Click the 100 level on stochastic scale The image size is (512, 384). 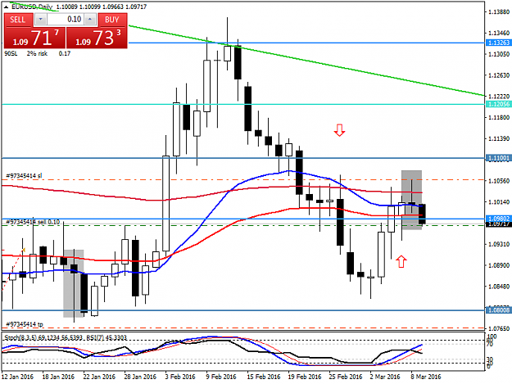pos(492,337)
